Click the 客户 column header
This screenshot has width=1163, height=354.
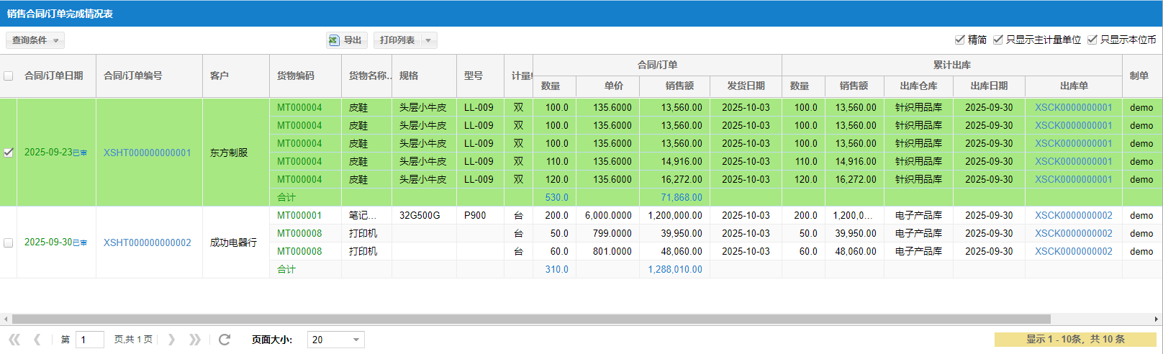[220, 76]
